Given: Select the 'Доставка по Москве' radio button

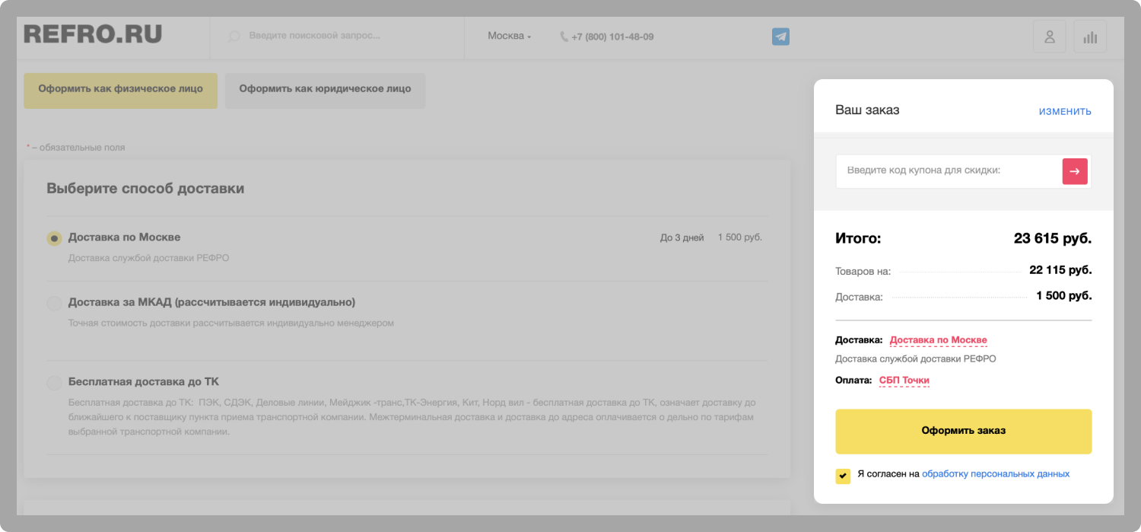Looking at the screenshot, I should [x=54, y=238].
